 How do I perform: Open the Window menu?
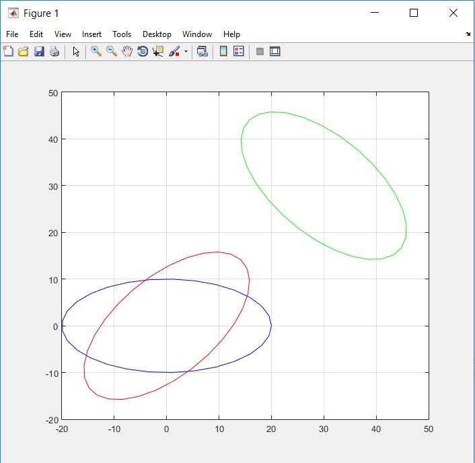coord(197,34)
